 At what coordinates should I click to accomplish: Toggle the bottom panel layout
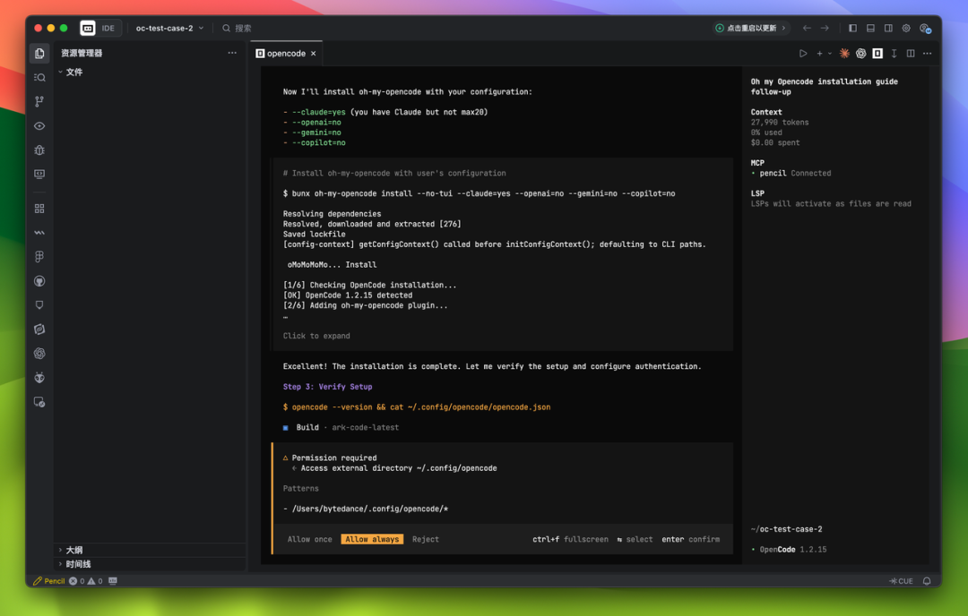click(870, 29)
